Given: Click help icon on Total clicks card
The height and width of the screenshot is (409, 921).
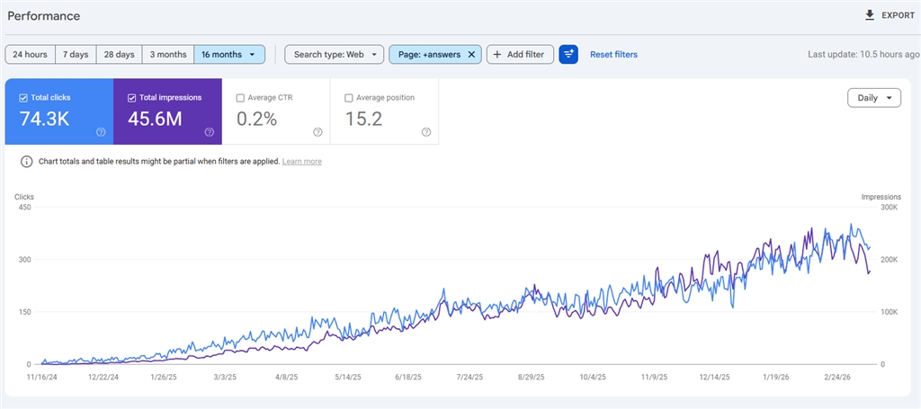Looking at the screenshot, I should click(x=101, y=132).
